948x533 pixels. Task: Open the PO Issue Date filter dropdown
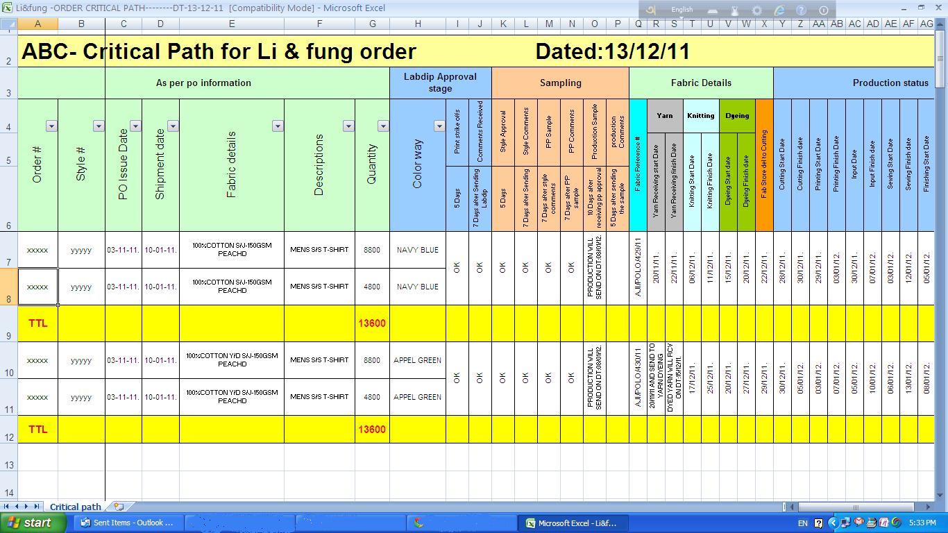pos(135,126)
